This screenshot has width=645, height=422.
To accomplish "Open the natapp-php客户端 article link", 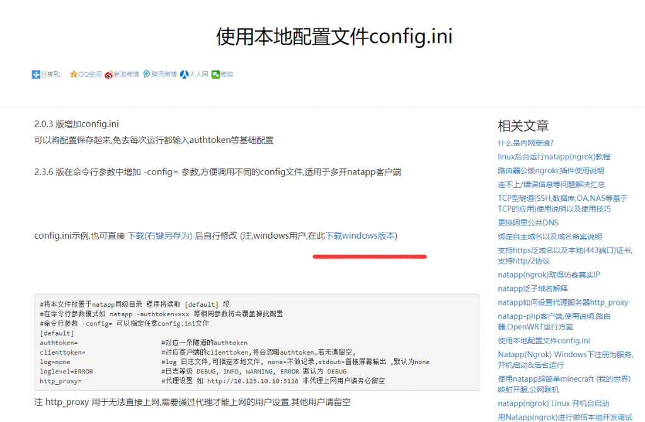I will [554, 322].
